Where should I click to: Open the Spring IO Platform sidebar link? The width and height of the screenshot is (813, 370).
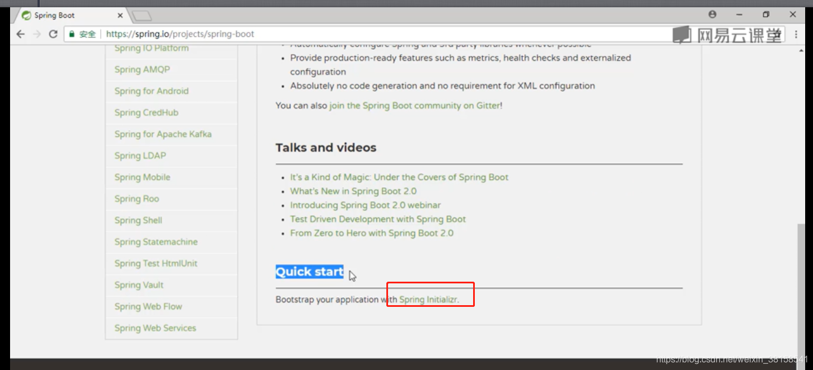151,48
